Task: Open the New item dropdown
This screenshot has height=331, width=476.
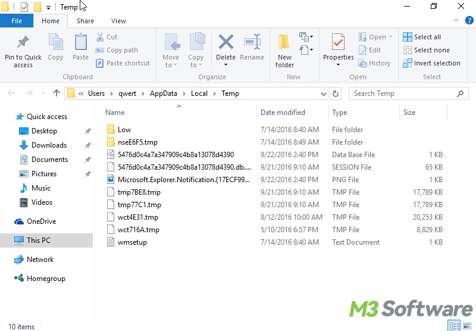Action: click(306, 37)
